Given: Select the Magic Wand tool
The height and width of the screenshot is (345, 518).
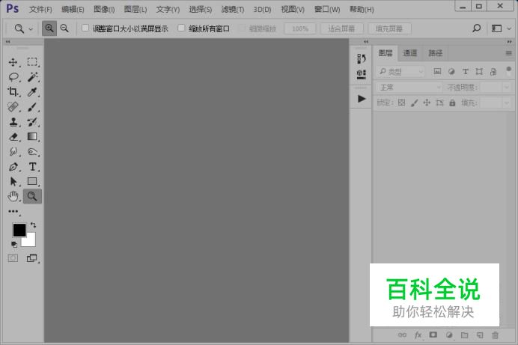Looking at the screenshot, I should pos(32,77).
